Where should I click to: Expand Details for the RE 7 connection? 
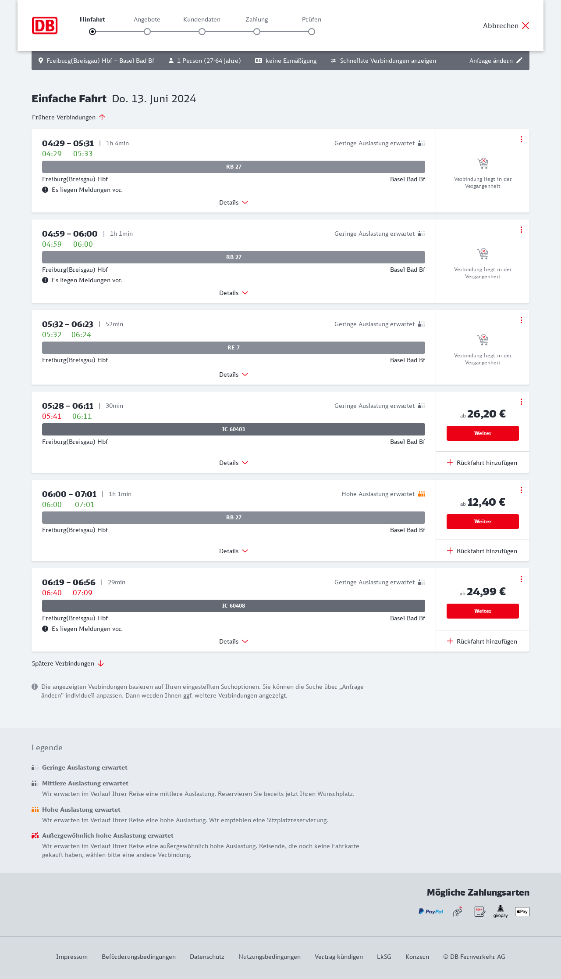point(233,374)
